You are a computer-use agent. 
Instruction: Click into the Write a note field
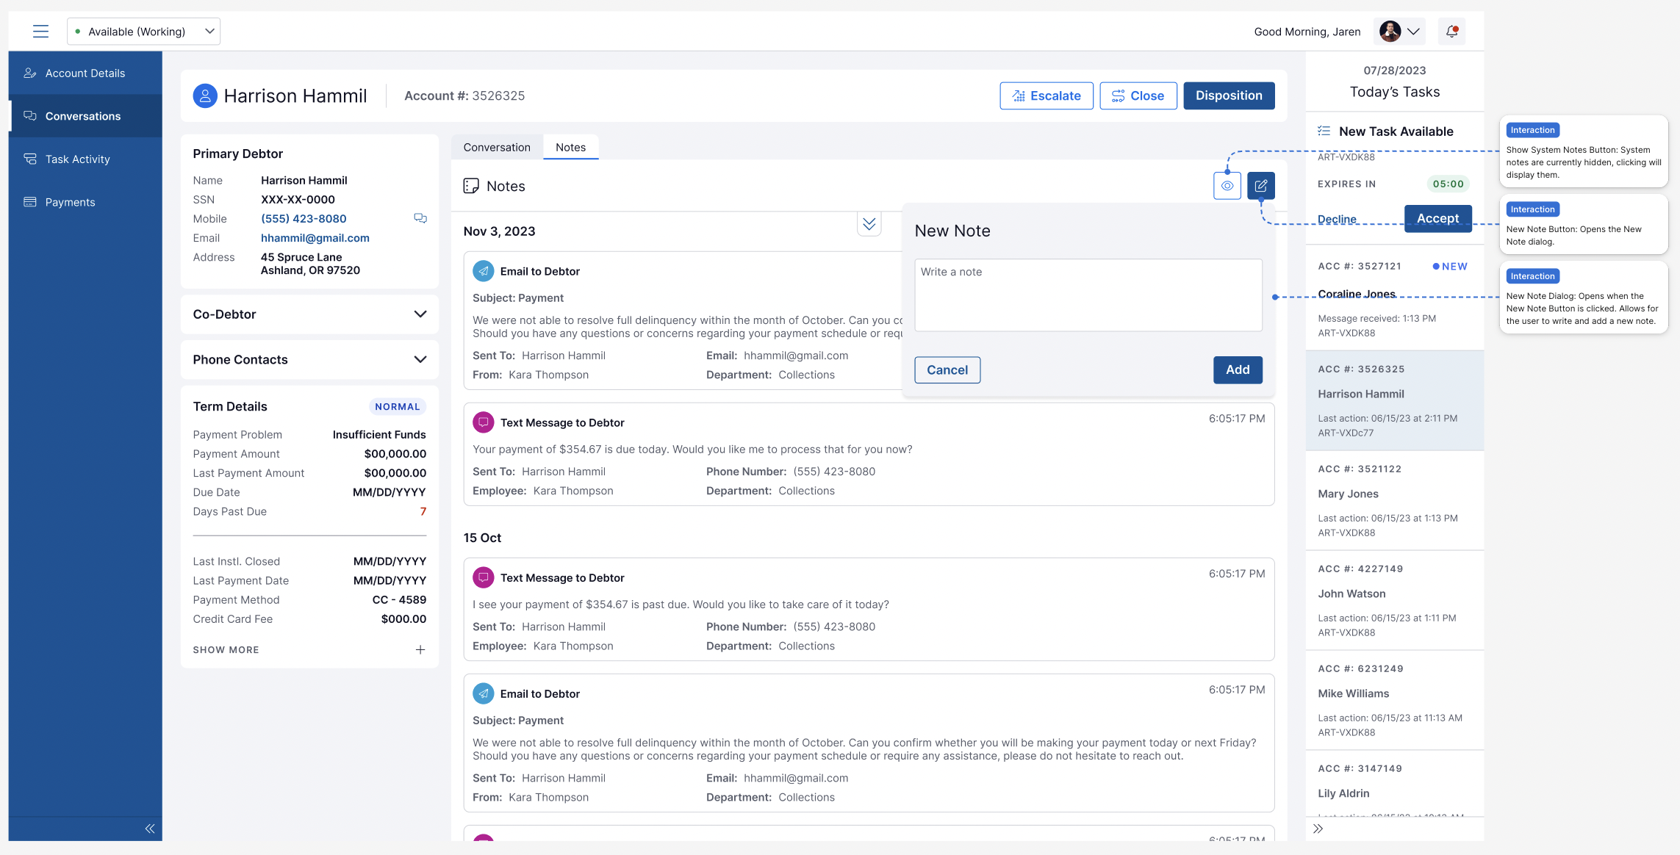1088,295
